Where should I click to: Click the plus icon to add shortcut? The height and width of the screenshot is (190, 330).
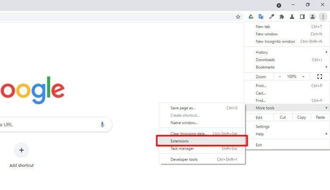tap(22, 150)
